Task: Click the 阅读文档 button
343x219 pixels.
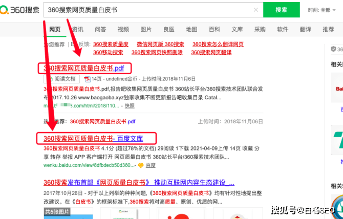Action: (x=61, y=79)
